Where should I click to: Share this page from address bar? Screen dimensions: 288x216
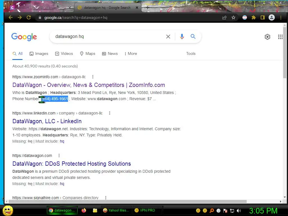(x=224, y=18)
